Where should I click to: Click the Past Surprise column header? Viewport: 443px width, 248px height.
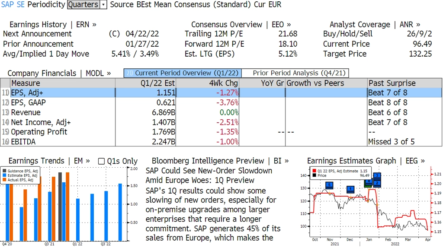(404, 83)
